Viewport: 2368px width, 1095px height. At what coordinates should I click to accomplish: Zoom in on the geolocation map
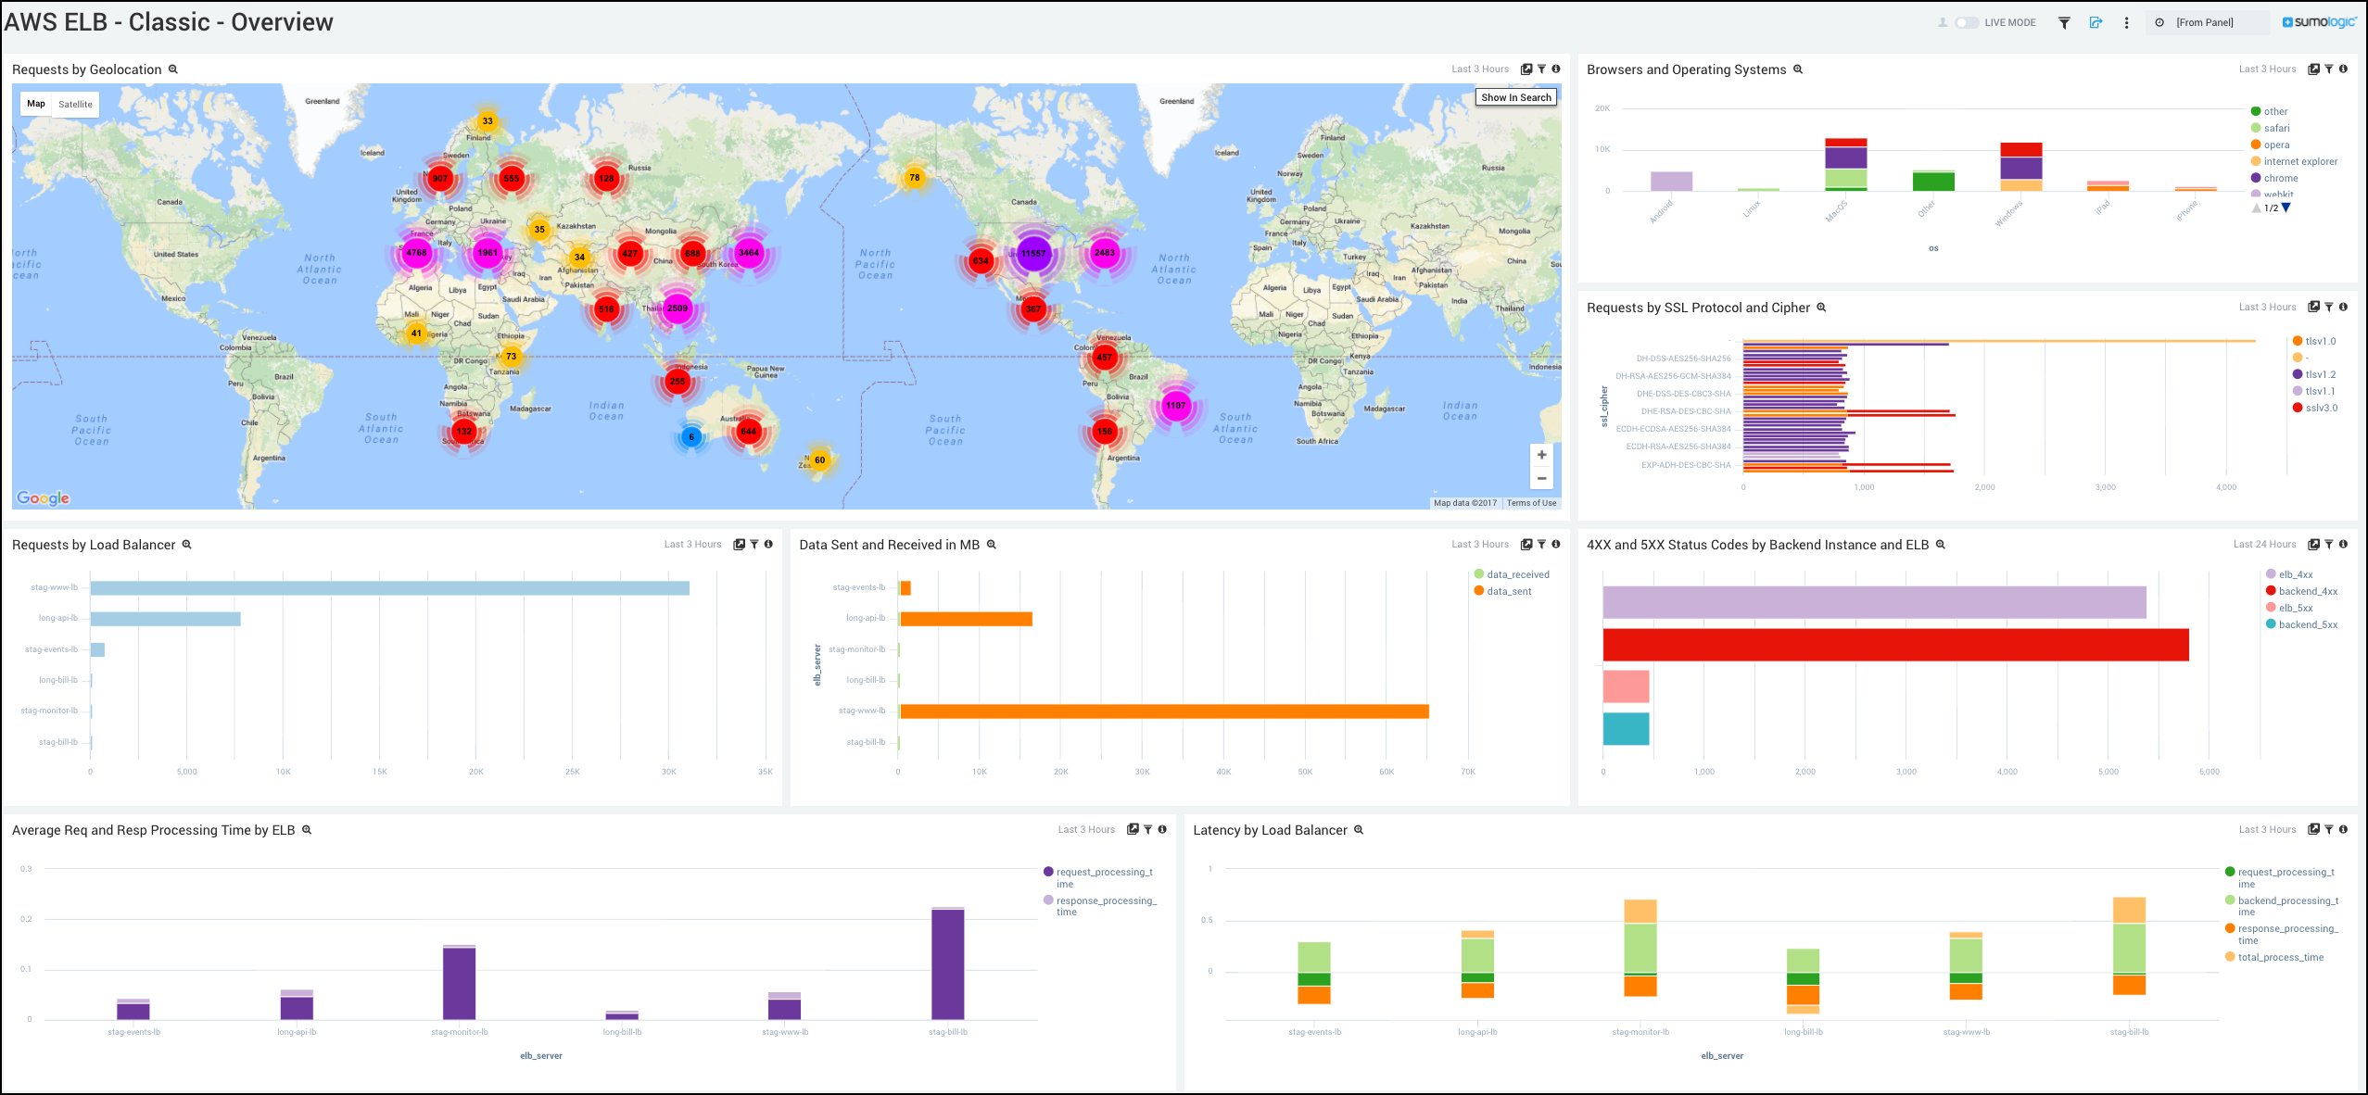pyautogui.click(x=1541, y=455)
